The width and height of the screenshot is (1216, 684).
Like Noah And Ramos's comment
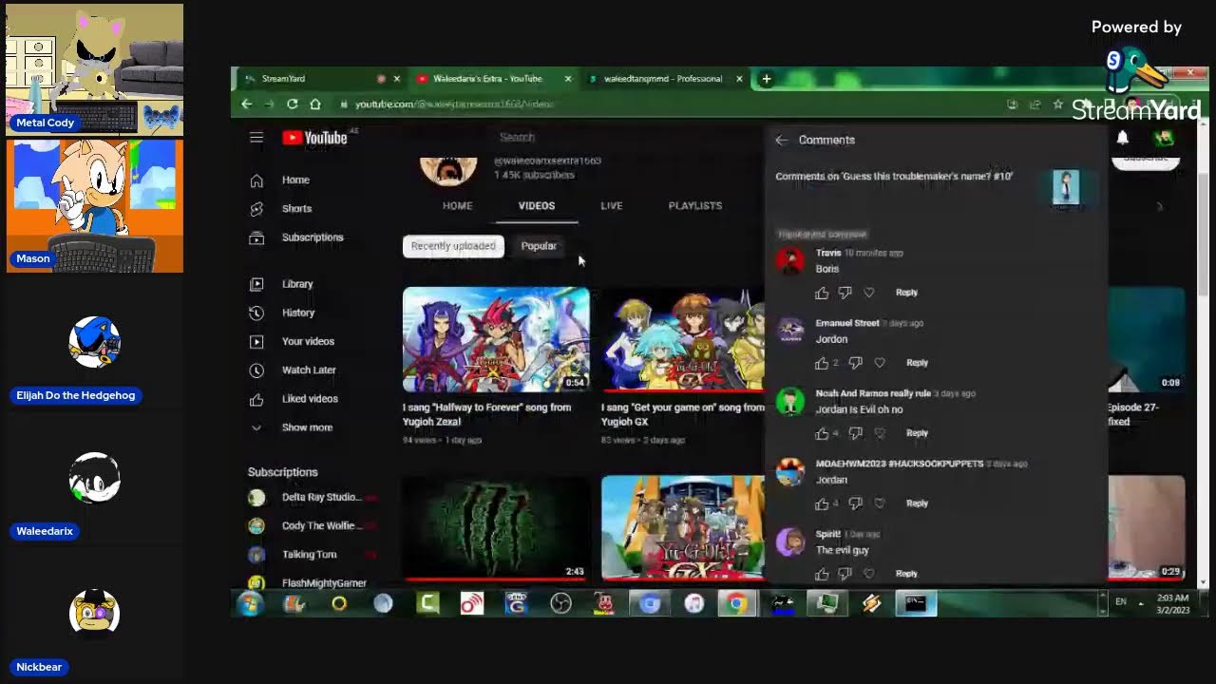tap(822, 433)
